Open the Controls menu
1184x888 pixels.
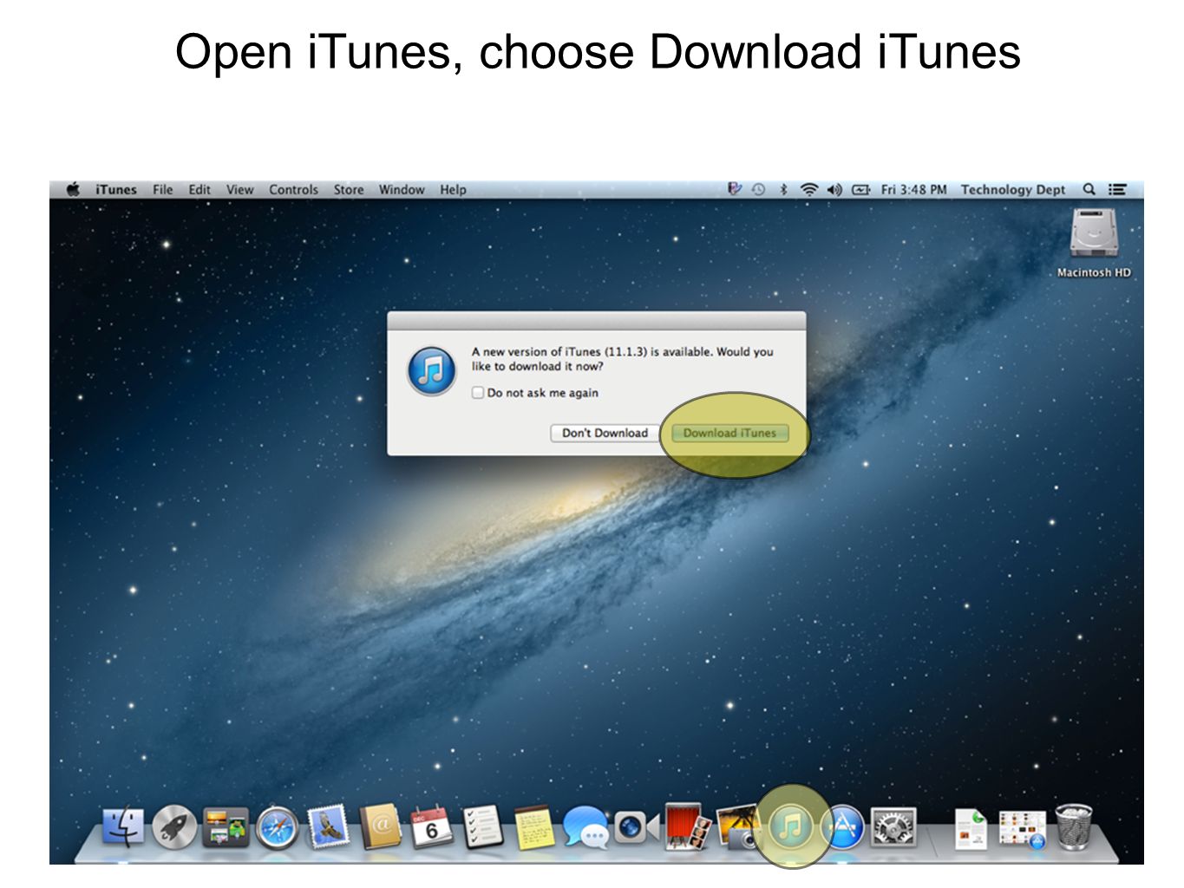(293, 189)
